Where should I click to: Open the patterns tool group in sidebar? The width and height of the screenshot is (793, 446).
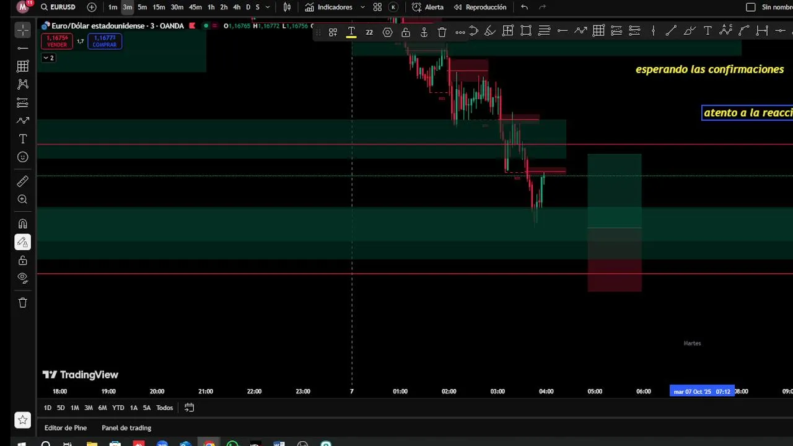22,84
